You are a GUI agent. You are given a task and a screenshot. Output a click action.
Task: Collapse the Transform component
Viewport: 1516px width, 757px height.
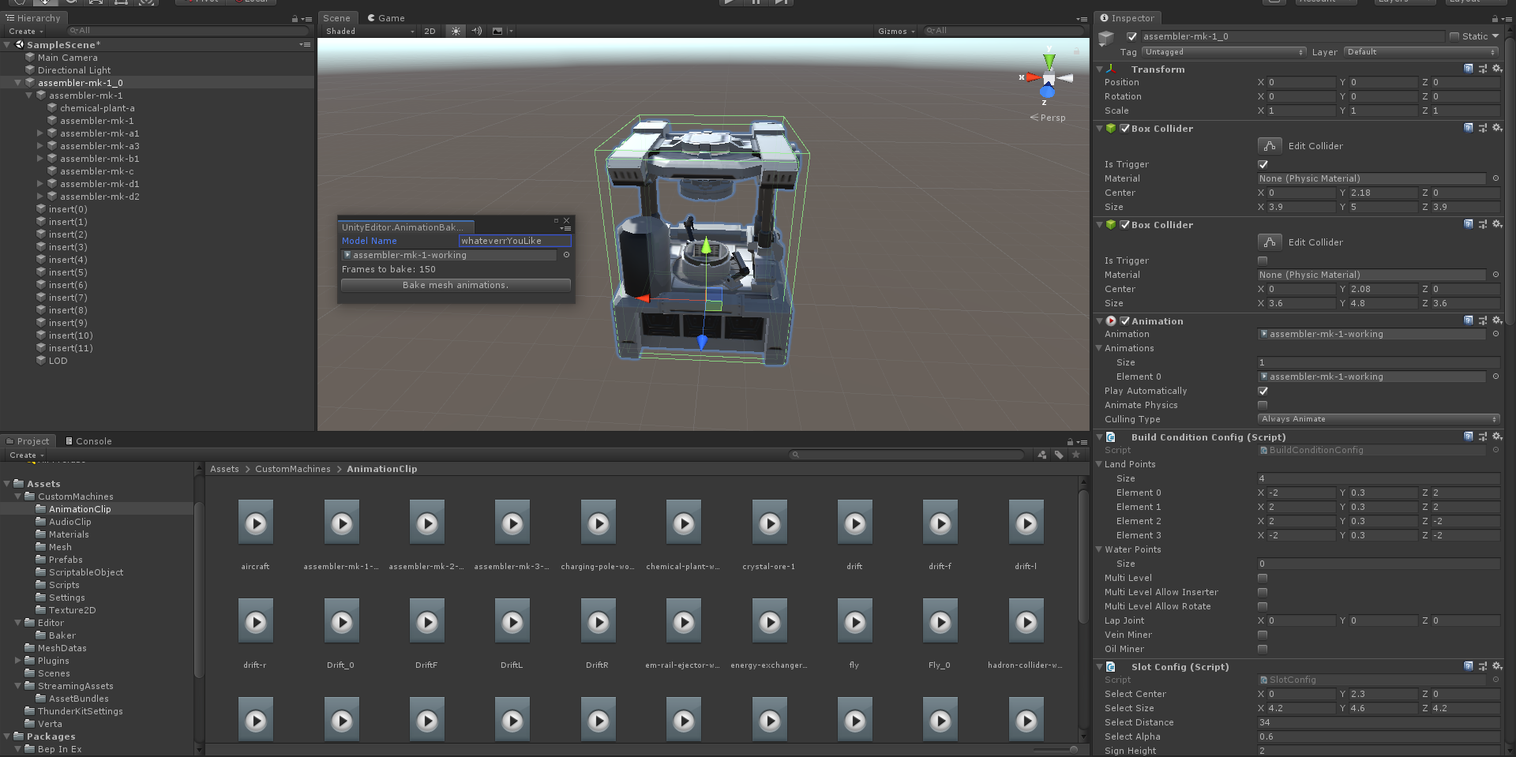coord(1100,69)
